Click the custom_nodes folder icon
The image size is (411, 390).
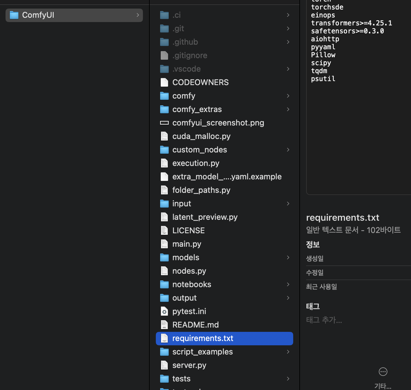[164, 150]
